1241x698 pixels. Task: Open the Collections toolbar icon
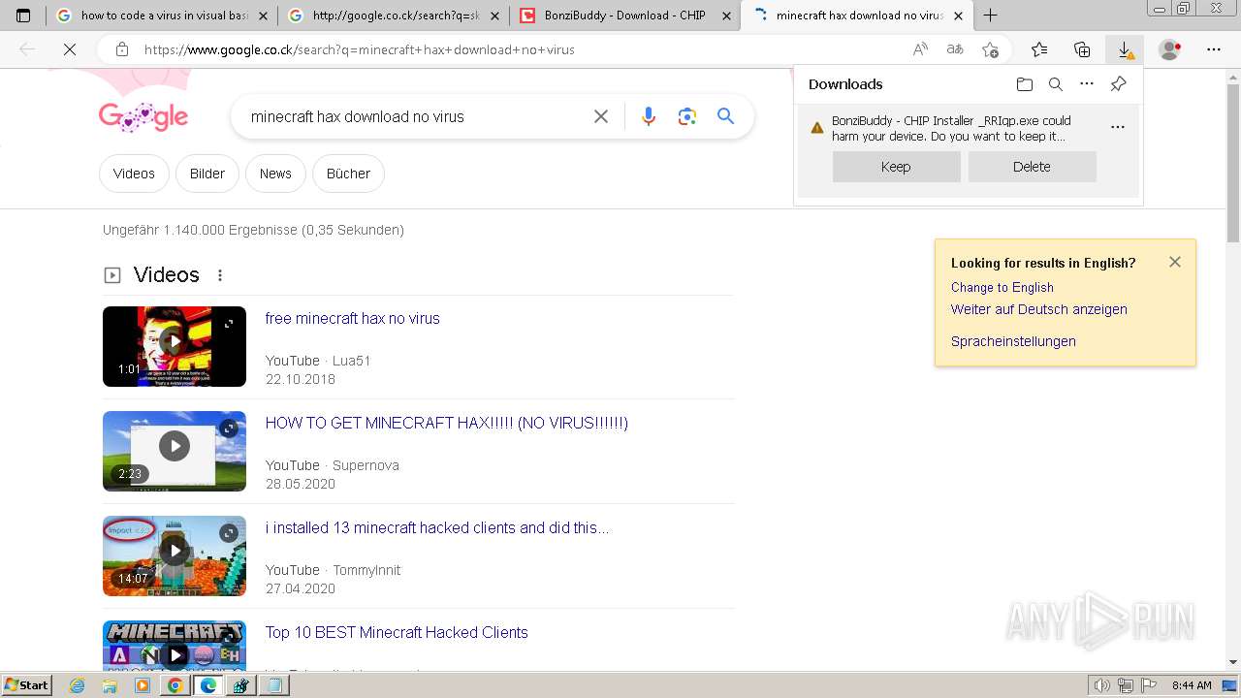tap(1082, 49)
